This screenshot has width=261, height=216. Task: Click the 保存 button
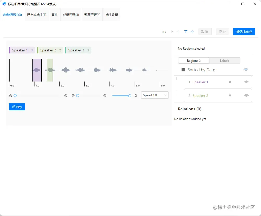(x=222, y=32)
